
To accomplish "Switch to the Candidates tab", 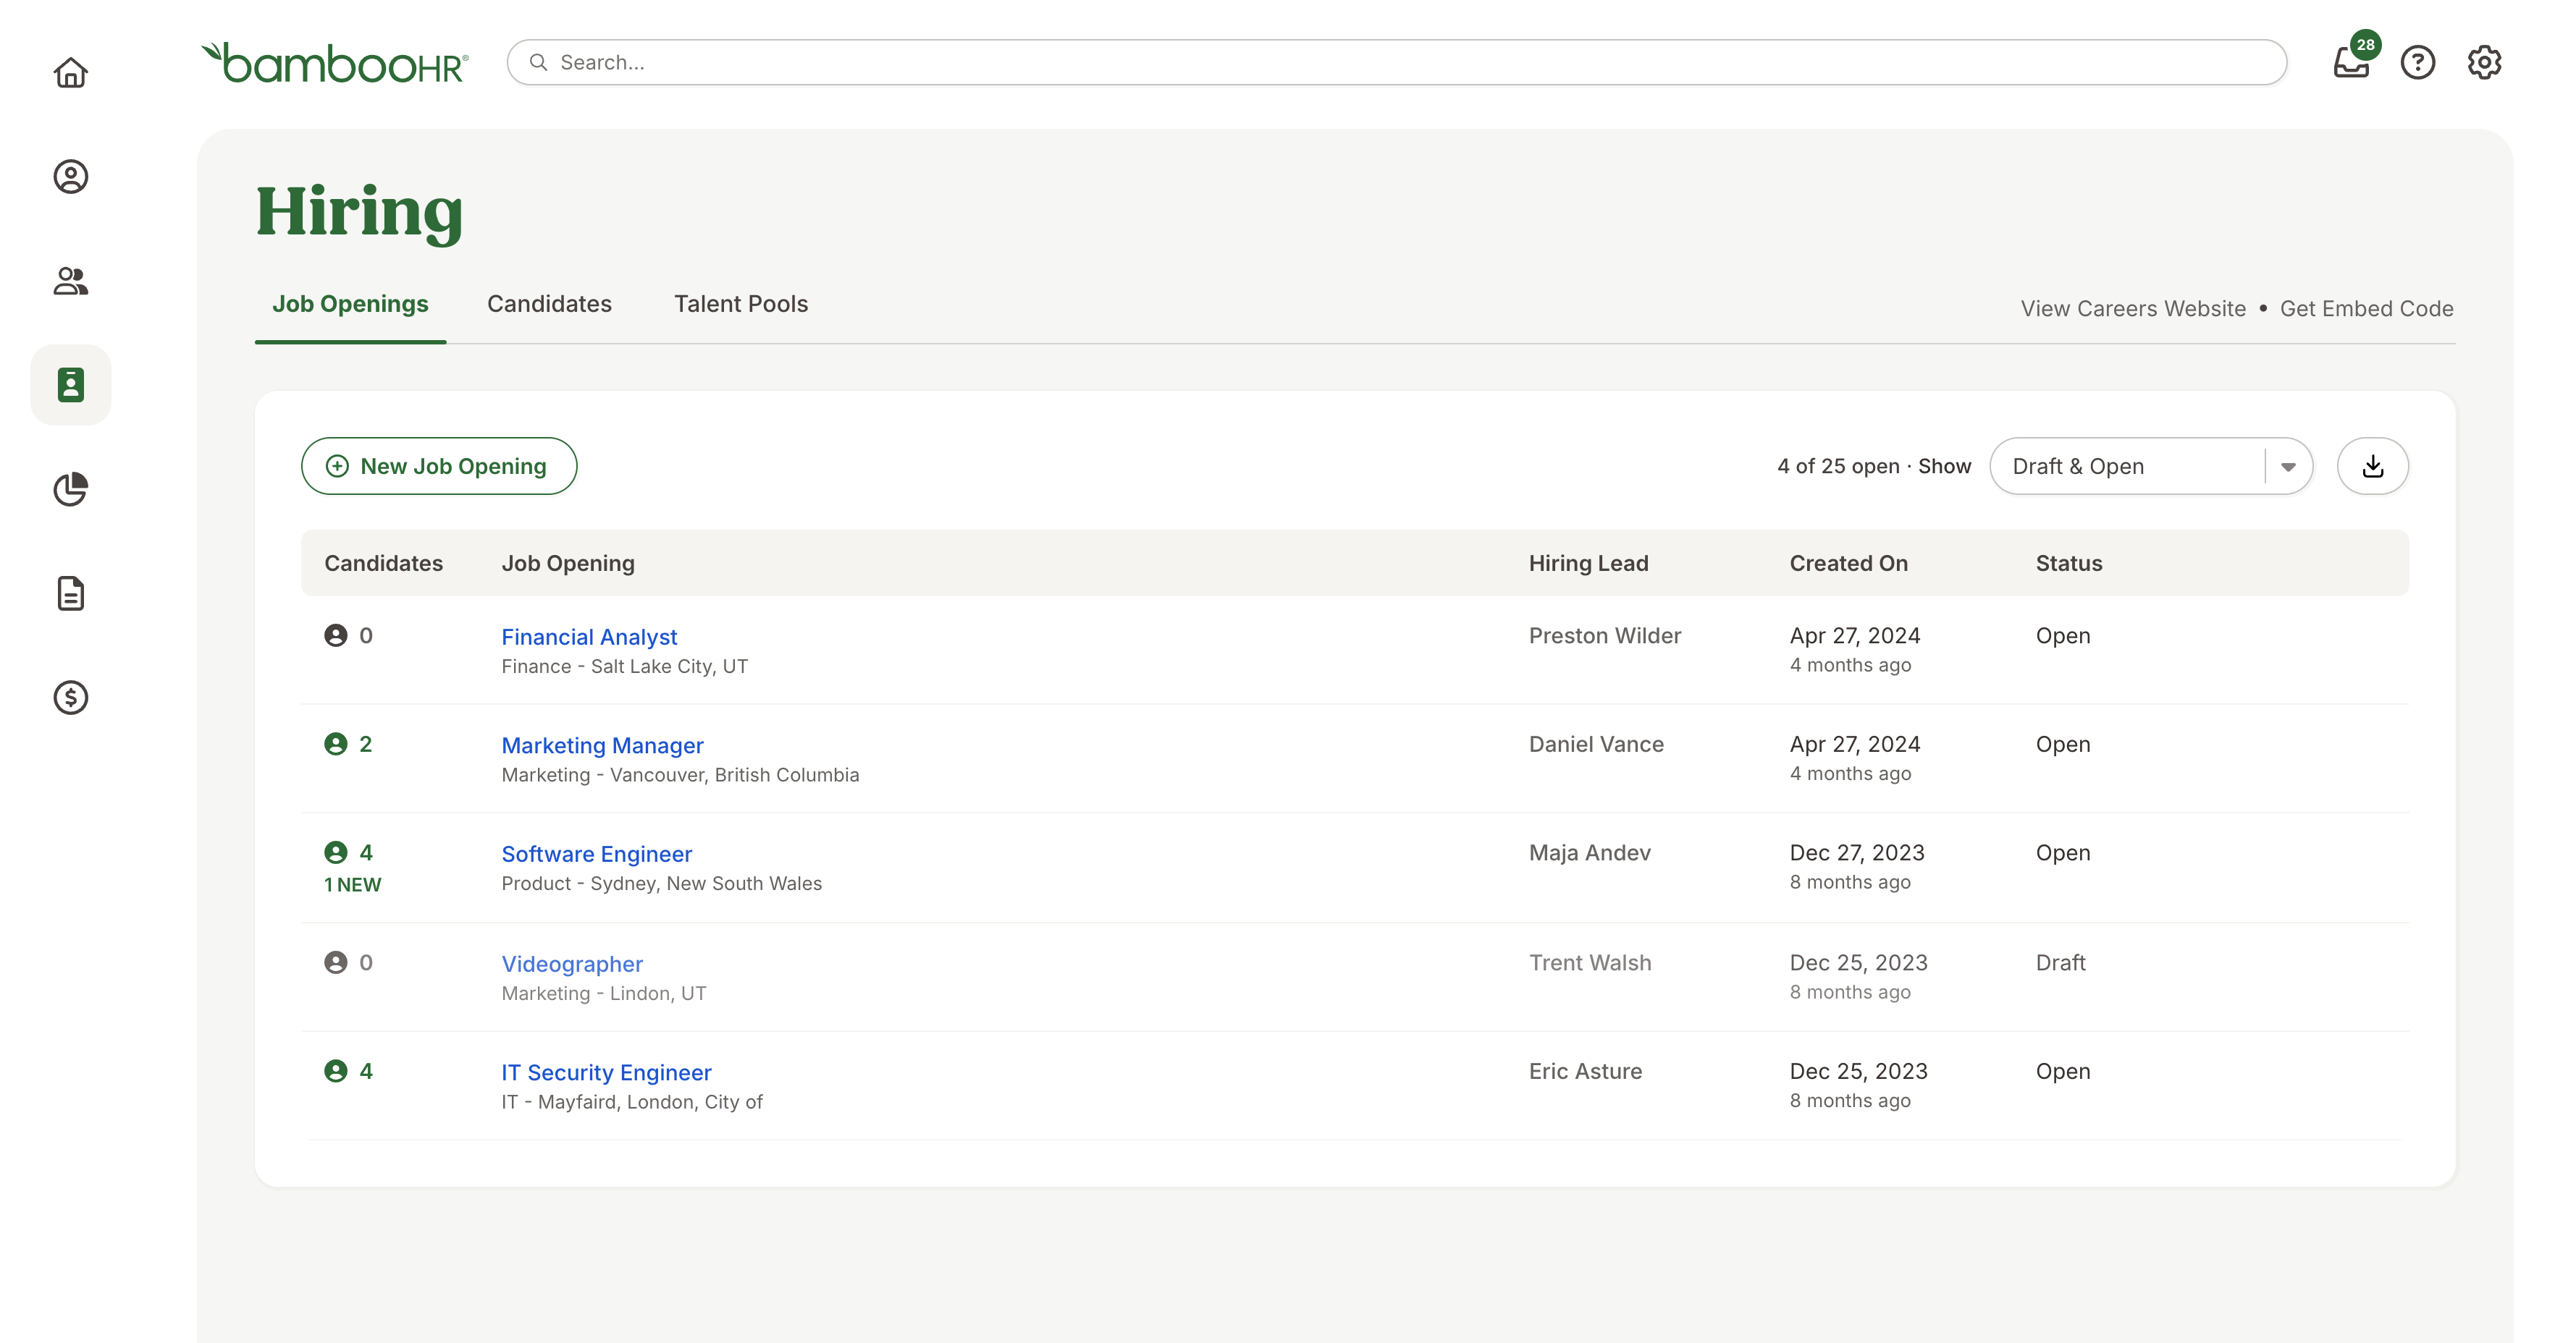I will tap(549, 304).
